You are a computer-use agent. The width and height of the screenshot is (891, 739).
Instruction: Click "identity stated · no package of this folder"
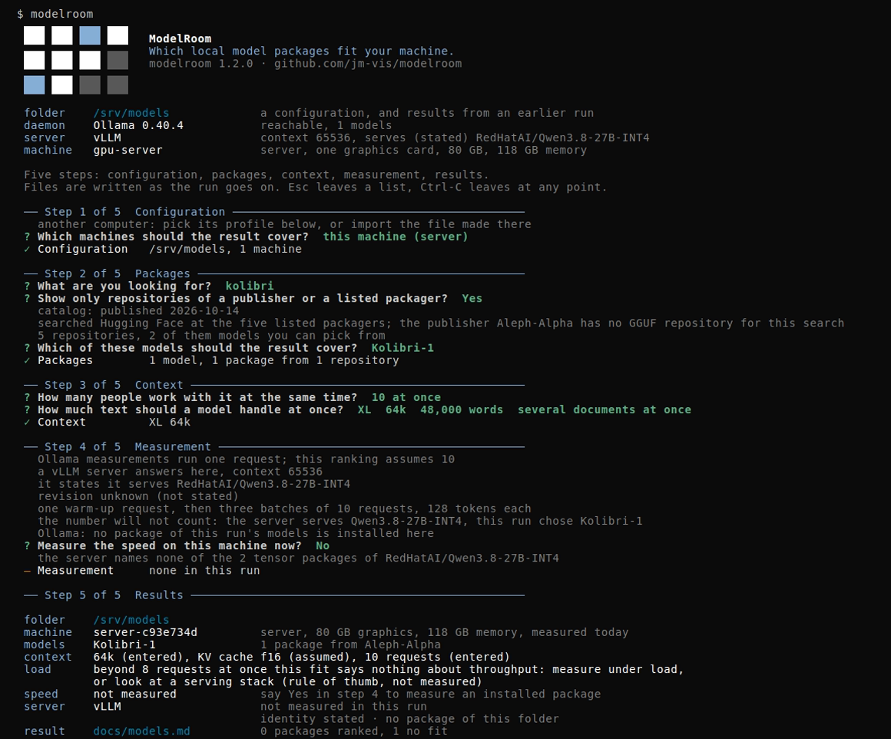click(x=409, y=718)
